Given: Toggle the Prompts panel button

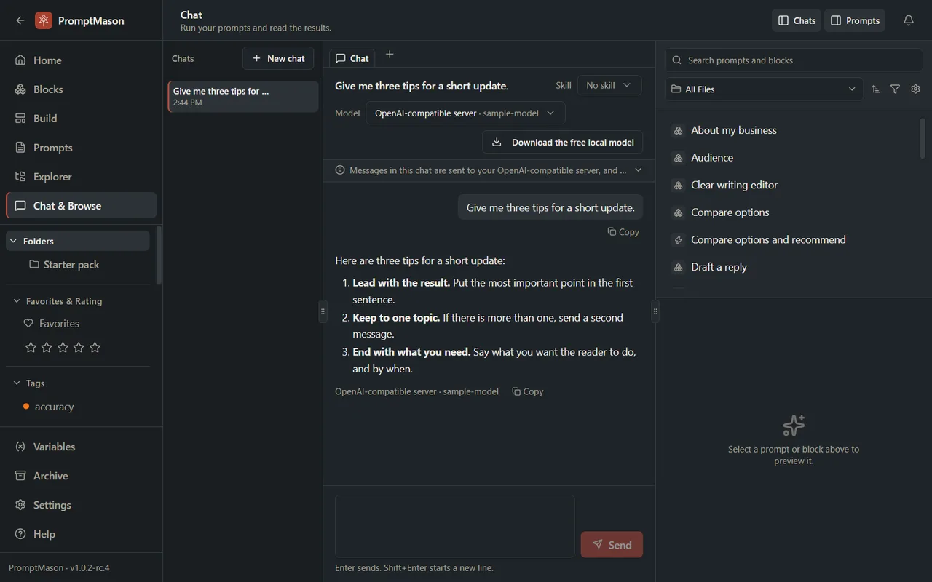Looking at the screenshot, I should coord(855,20).
